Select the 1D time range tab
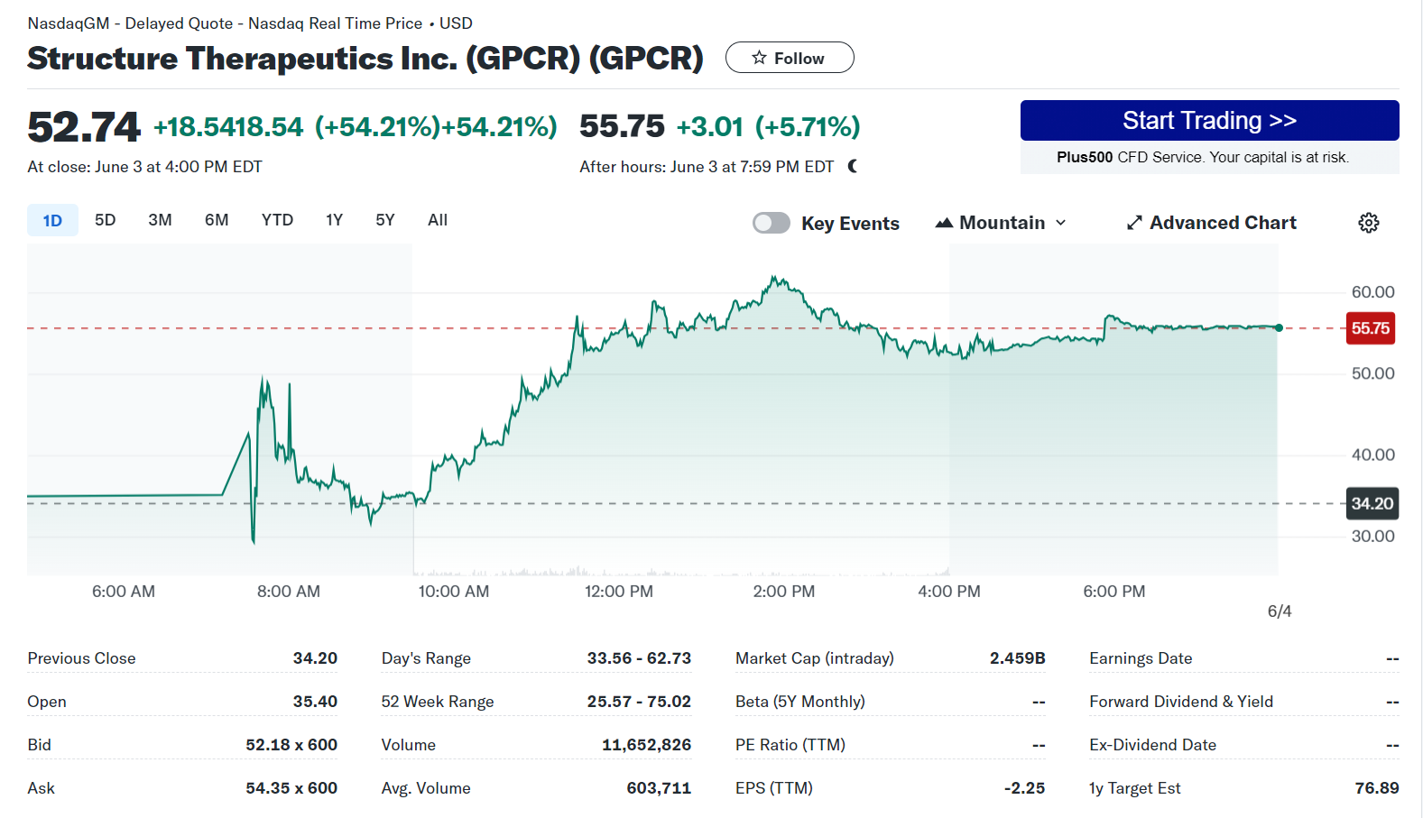The image size is (1423, 818). coord(52,220)
